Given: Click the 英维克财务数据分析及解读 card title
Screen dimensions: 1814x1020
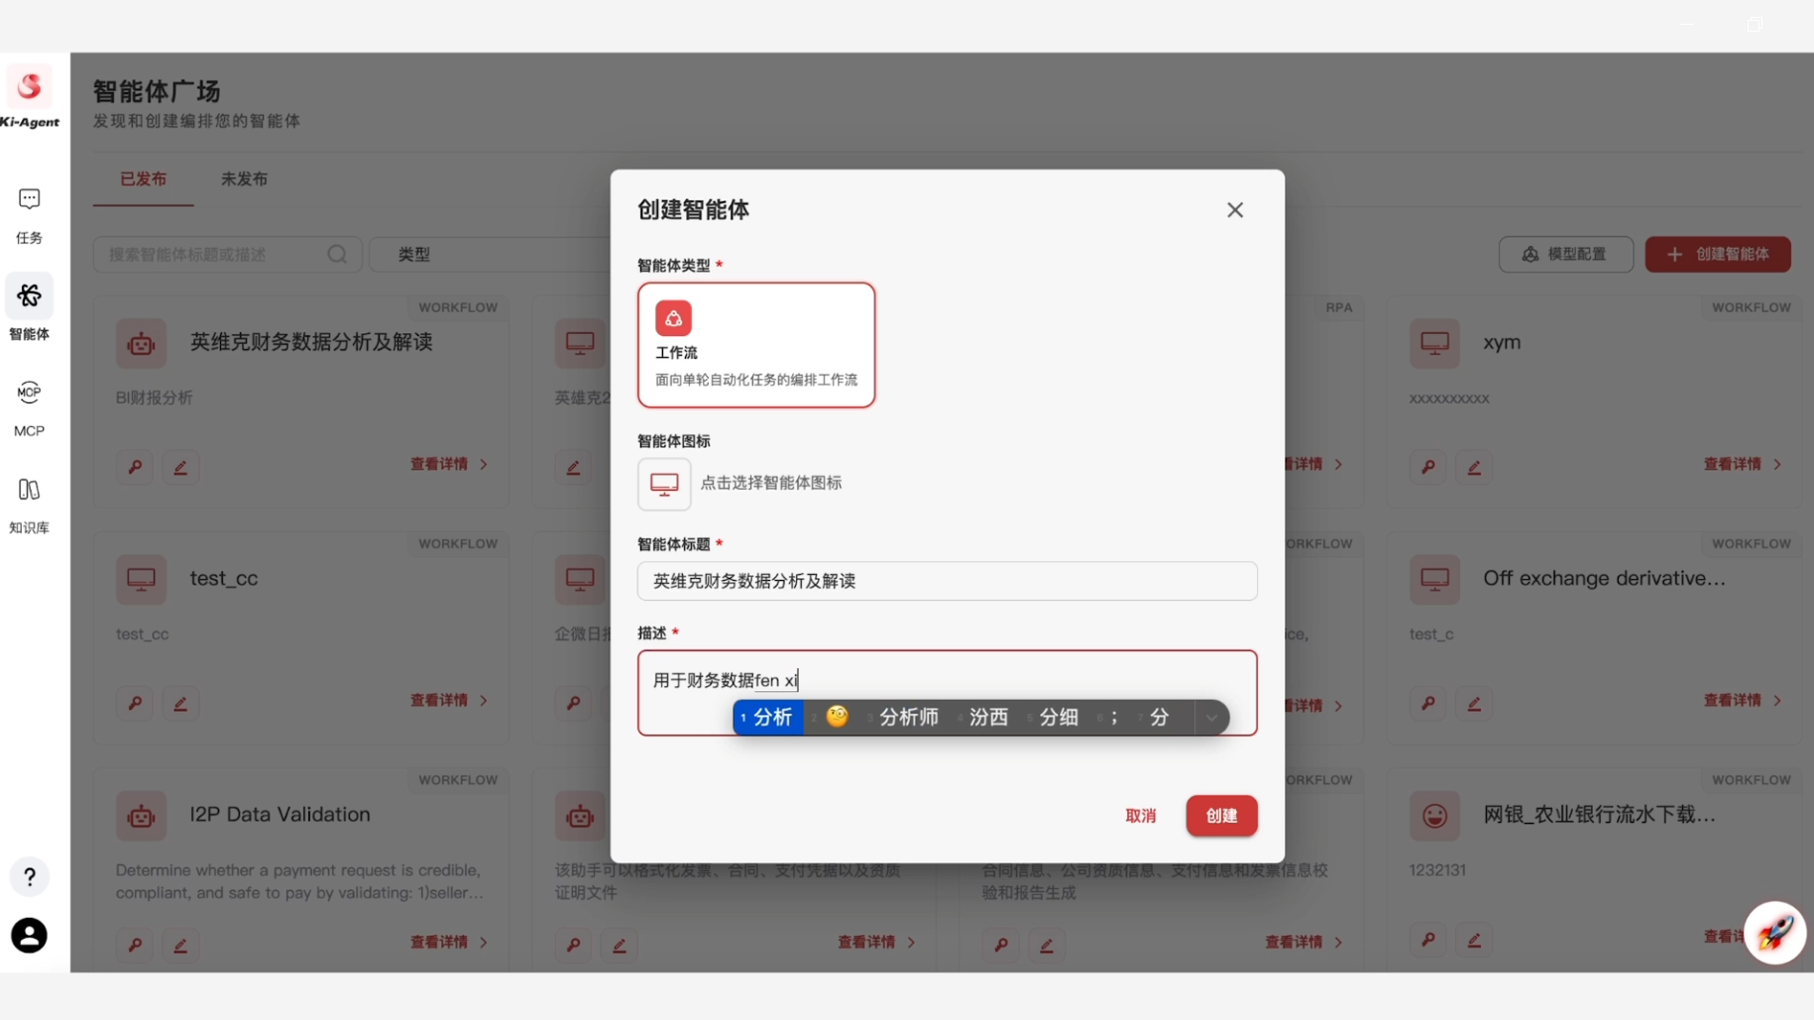Looking at the screenshot, I should [311, 342].
